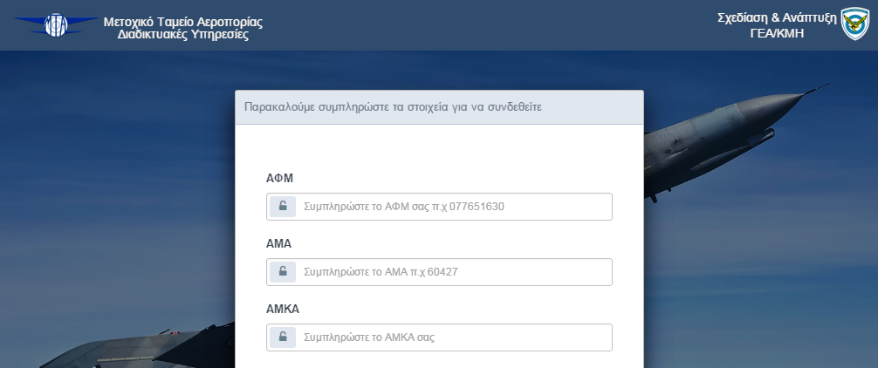Viewport: 878px width, 368px height.
Task: Click the Air Force emblem badge
Action: pos(854,24)
